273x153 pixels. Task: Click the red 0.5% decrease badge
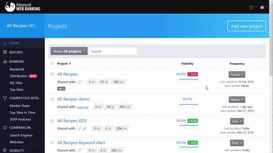(x=193, y=74)
